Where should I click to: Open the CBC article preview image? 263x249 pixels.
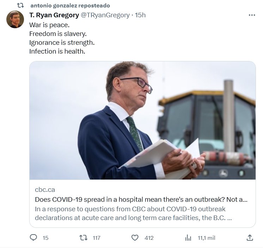(x=142, y=120)
